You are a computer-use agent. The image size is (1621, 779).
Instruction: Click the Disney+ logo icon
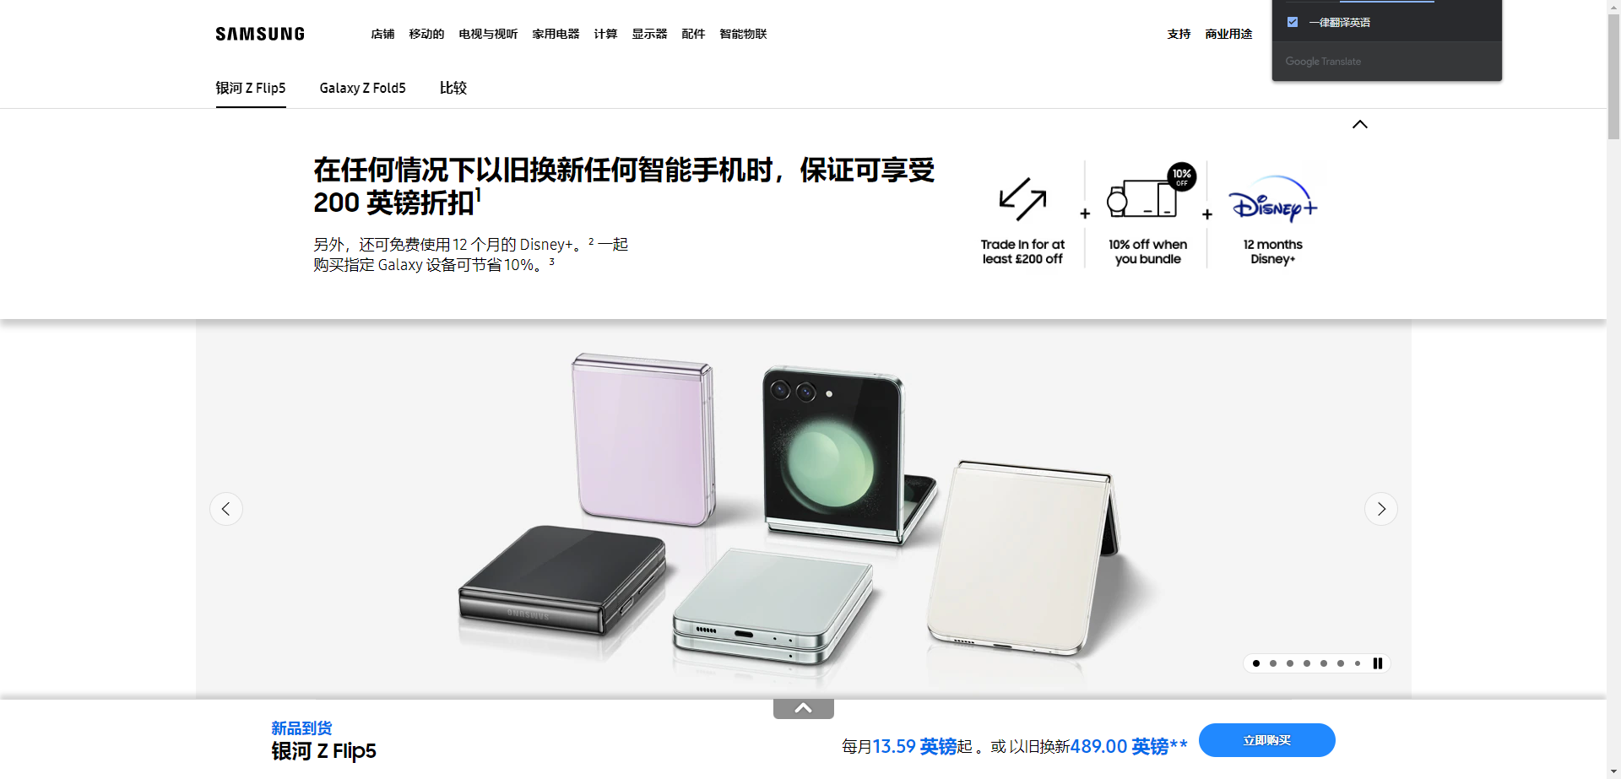pyautogui.click(x=1272, y=199)
